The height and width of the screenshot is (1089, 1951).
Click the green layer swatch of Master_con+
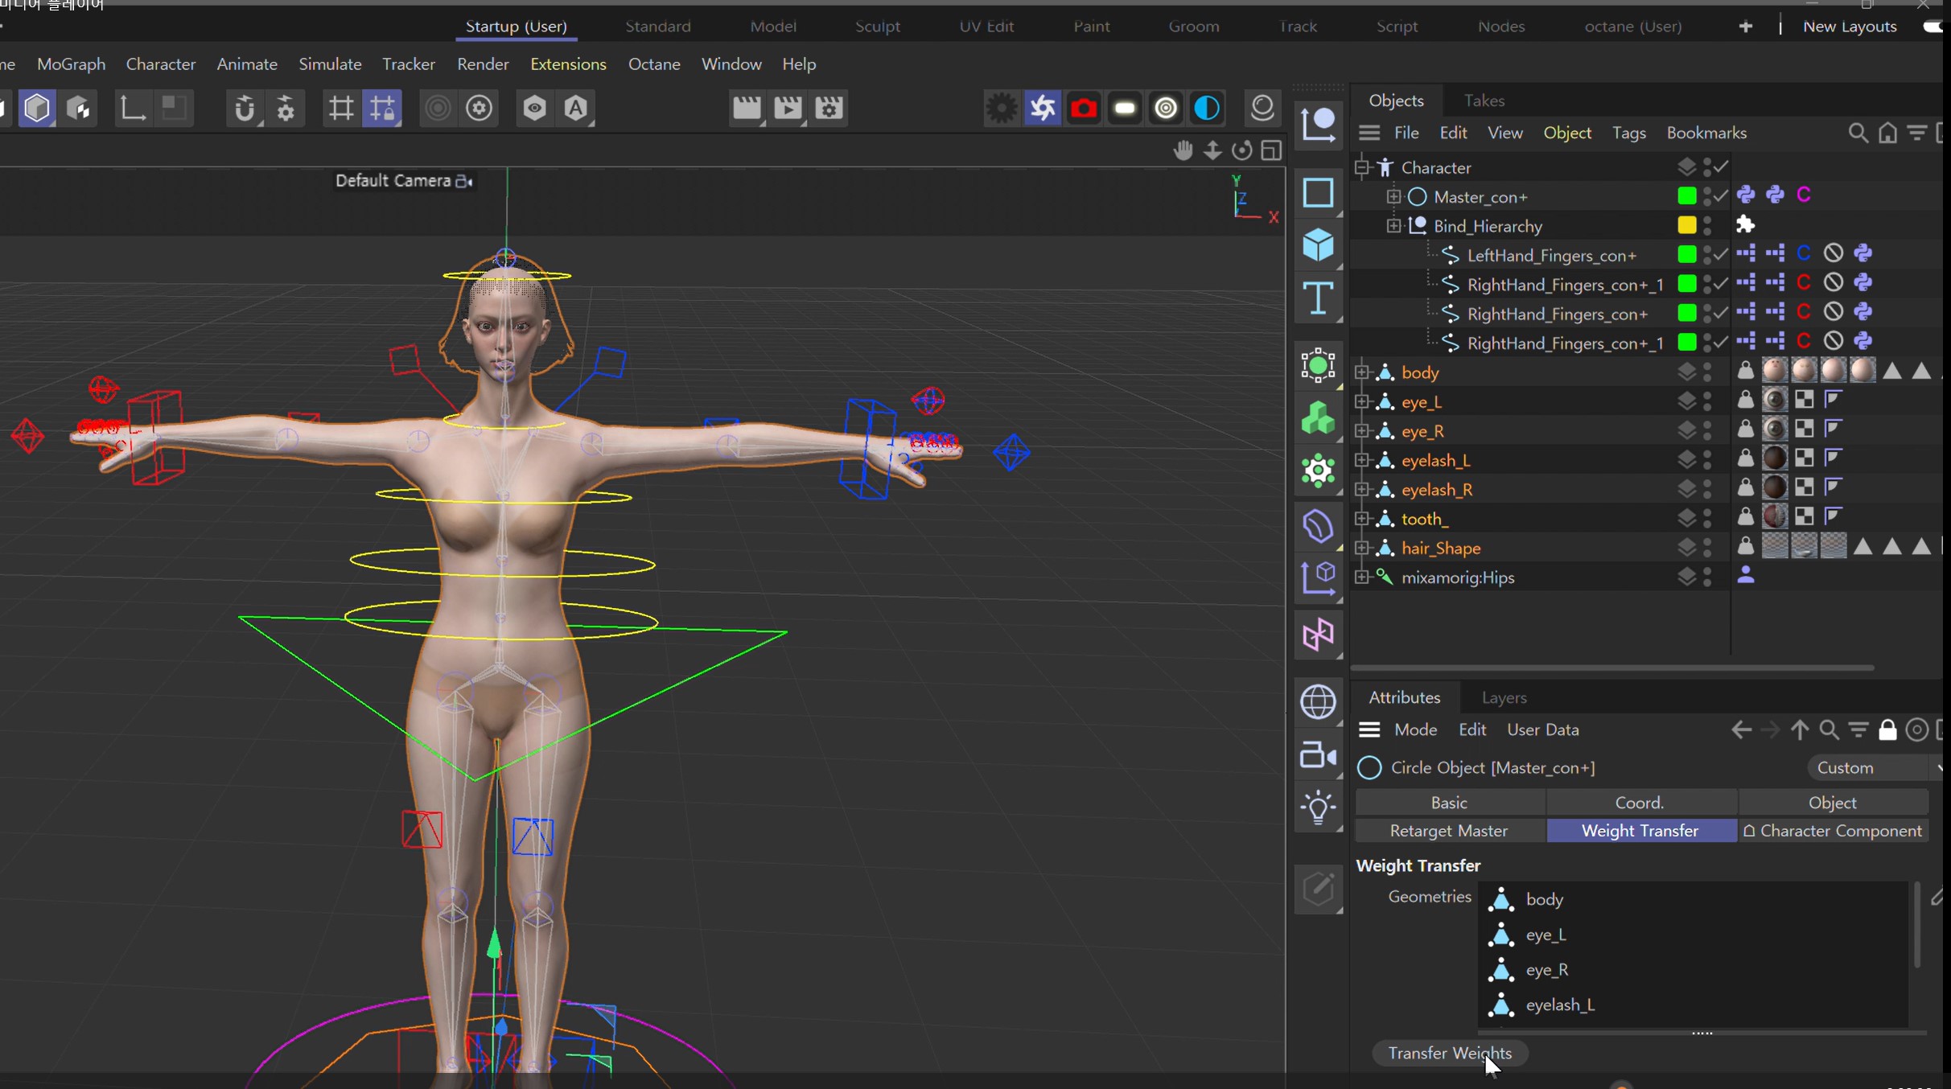[1686, 195]
